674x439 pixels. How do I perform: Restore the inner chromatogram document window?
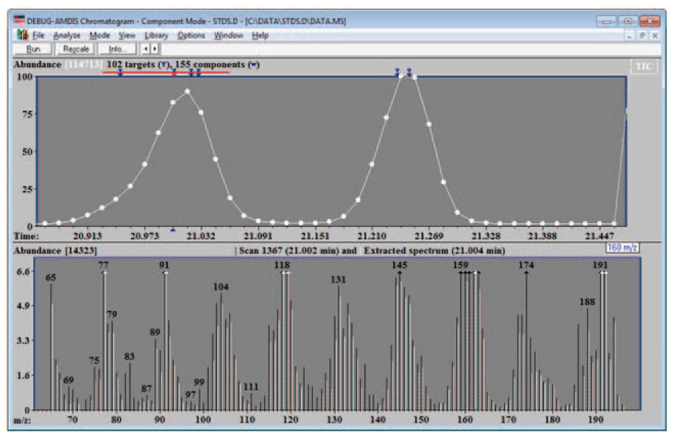[x=642, y=36]
